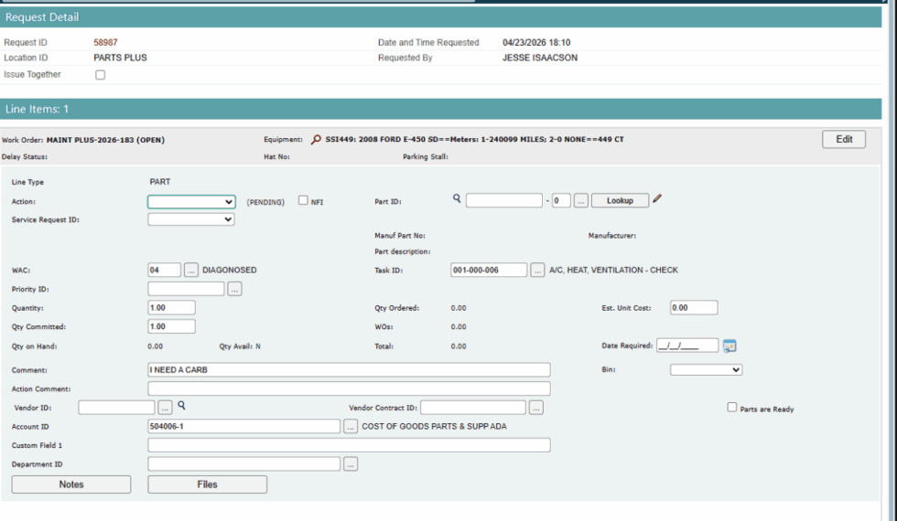
Task: Enable the Parts are Ready checkbox
Action: pos(731,408)
